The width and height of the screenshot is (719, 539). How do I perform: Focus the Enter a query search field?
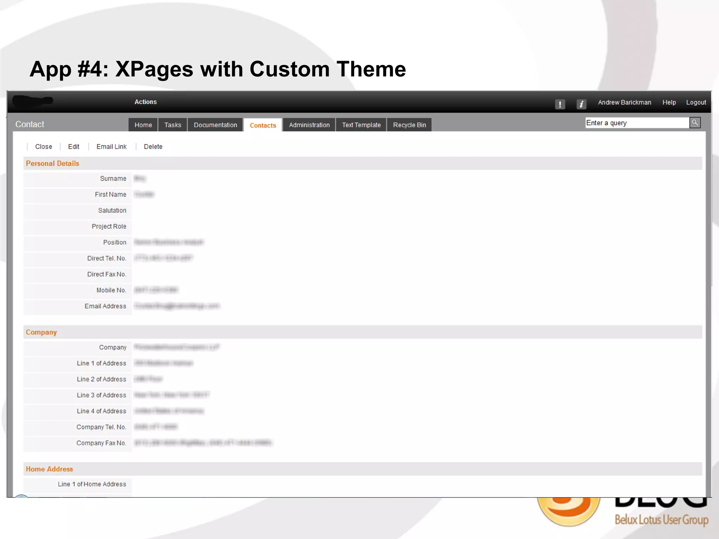point(637,123)
